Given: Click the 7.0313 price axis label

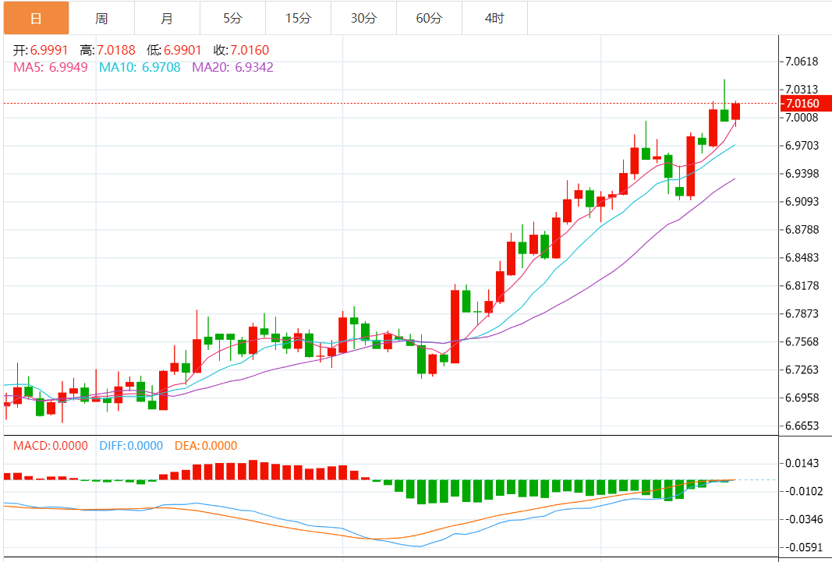Looking at the screenshot, I should coord(802,90).
